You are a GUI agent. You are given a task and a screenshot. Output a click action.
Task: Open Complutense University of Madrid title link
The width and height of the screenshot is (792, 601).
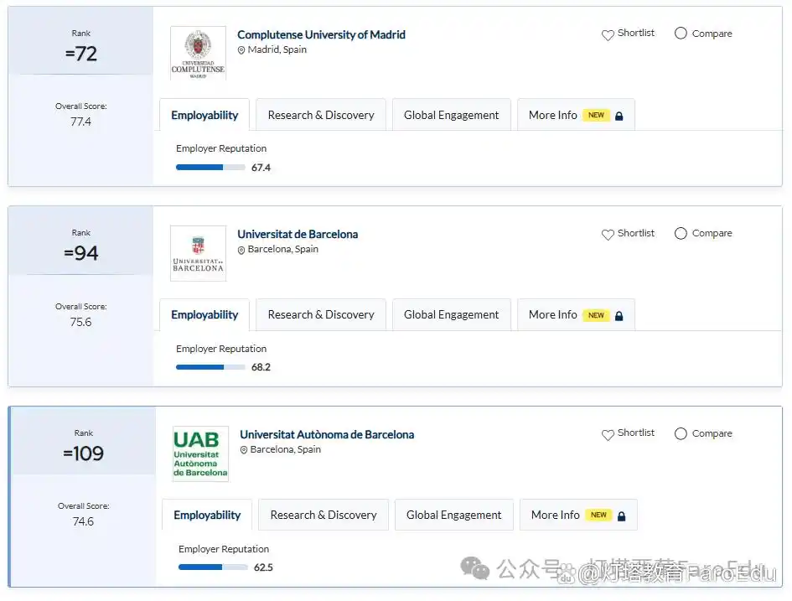click(321, 34)
